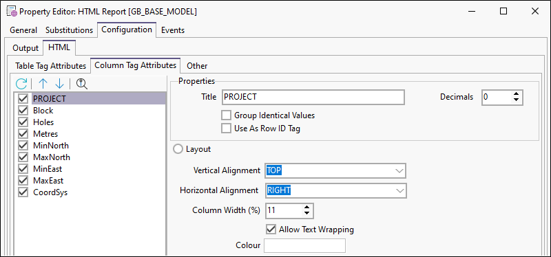Move selected column up with arrow icon
The height and width of the screenshot is (257, 551).
pos(43,83)
